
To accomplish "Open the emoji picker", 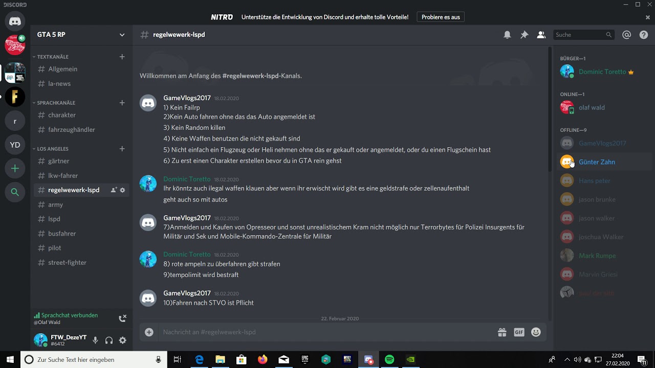I will (x=536, y=332).
